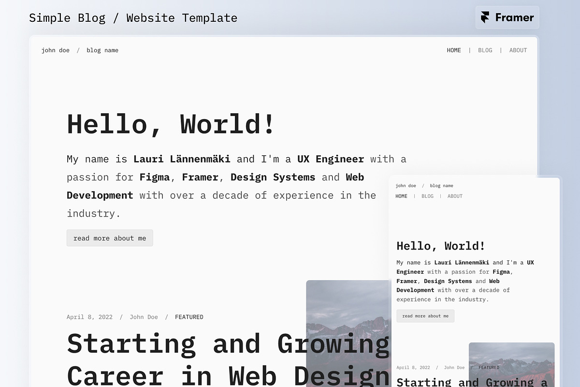580x387 pixels.
Task: Click bold 'Design Systems' in desktop intro
Action: 273,177
